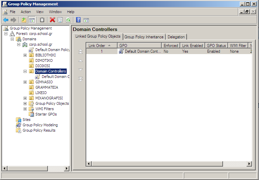Restore down the inner MMC child window
The height and width of the screenshot is (180, 259).
pyautogui.click(x=247, y=12)
